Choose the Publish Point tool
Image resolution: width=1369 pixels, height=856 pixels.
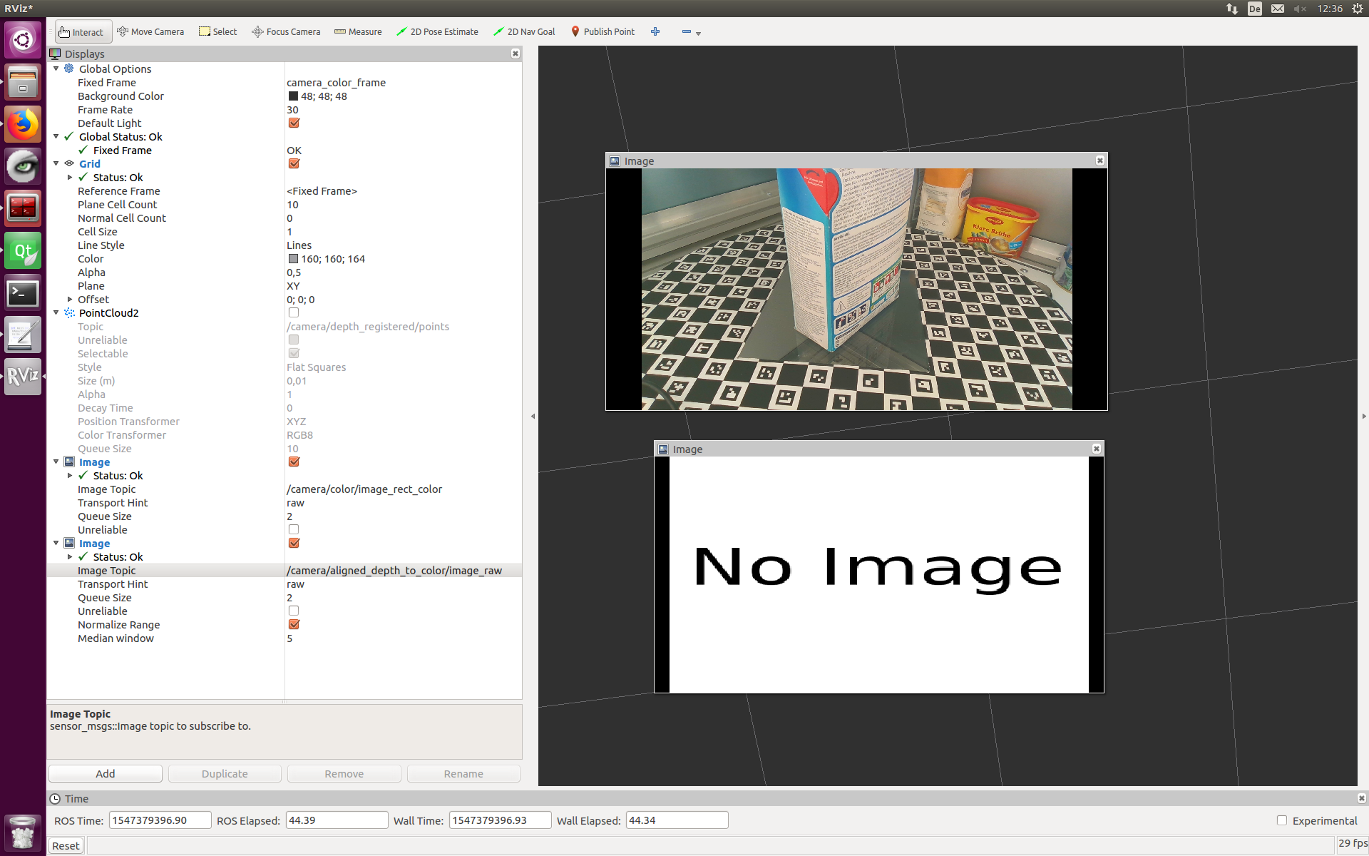[603, 31]
